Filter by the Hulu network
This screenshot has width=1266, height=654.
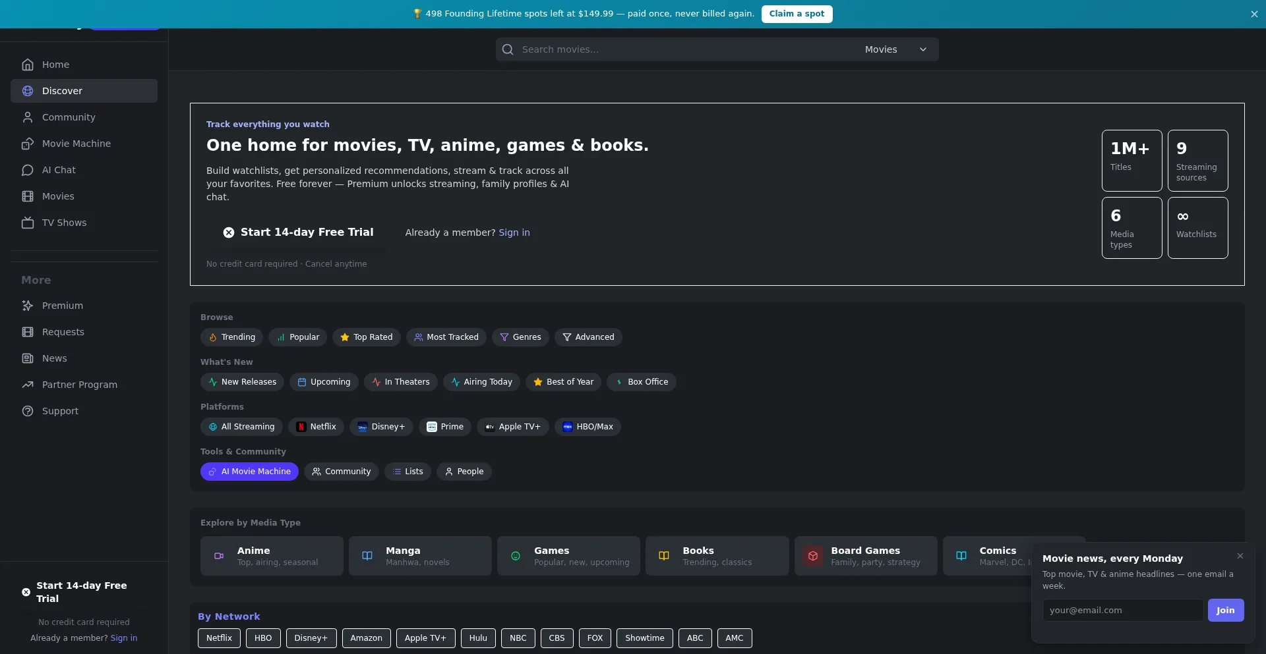(x=478, y=638)
